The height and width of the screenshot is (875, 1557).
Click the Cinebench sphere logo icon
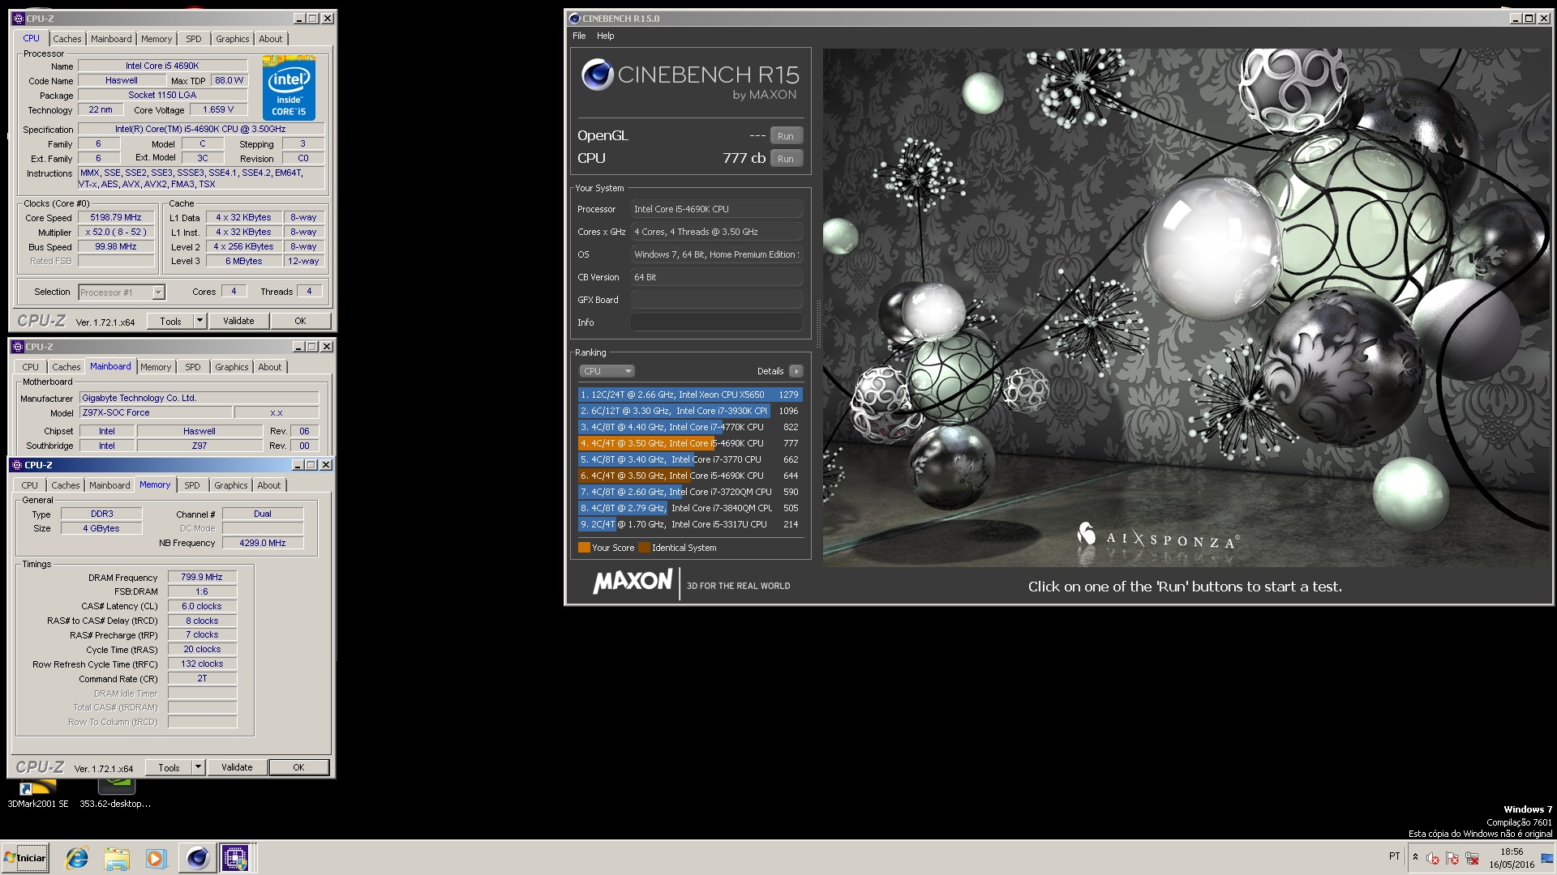click(597, 75)
